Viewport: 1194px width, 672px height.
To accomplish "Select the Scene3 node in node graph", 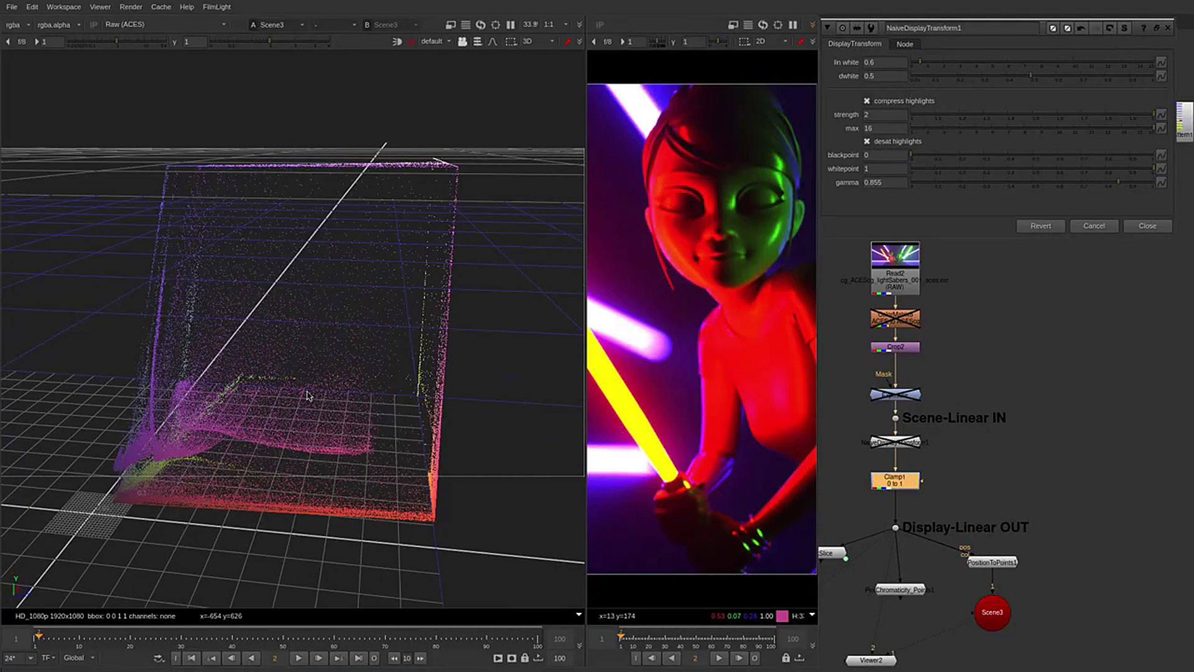I will coord(992,612).
